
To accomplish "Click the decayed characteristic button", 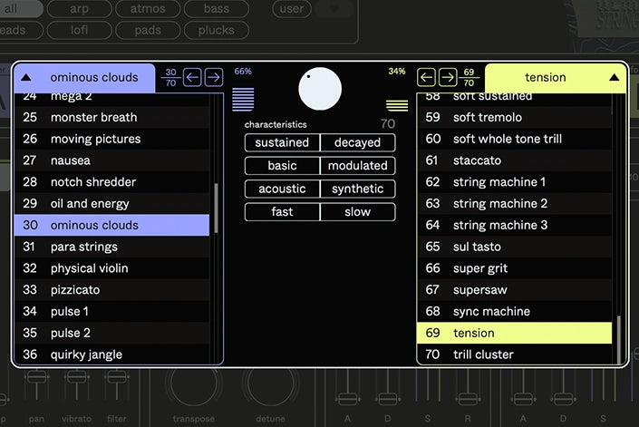I will point(357,143).
